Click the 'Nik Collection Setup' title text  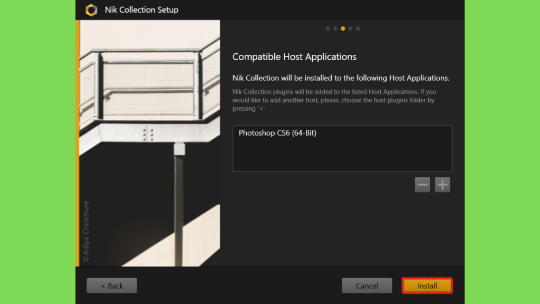click(x=141, y=10)
